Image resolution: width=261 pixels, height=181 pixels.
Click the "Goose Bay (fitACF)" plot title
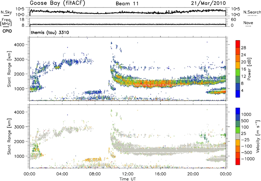coord(57,3)
